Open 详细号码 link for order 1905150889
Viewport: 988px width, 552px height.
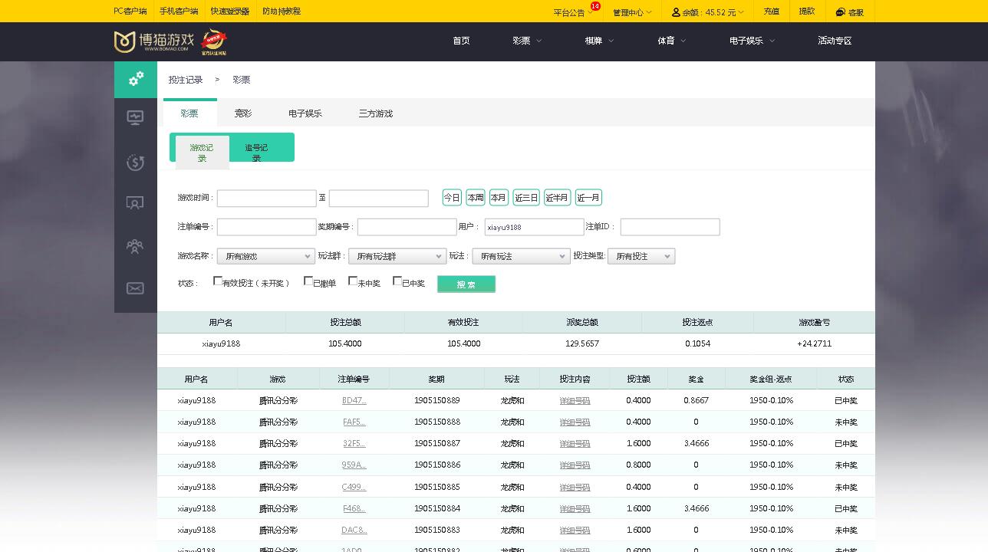574,400
